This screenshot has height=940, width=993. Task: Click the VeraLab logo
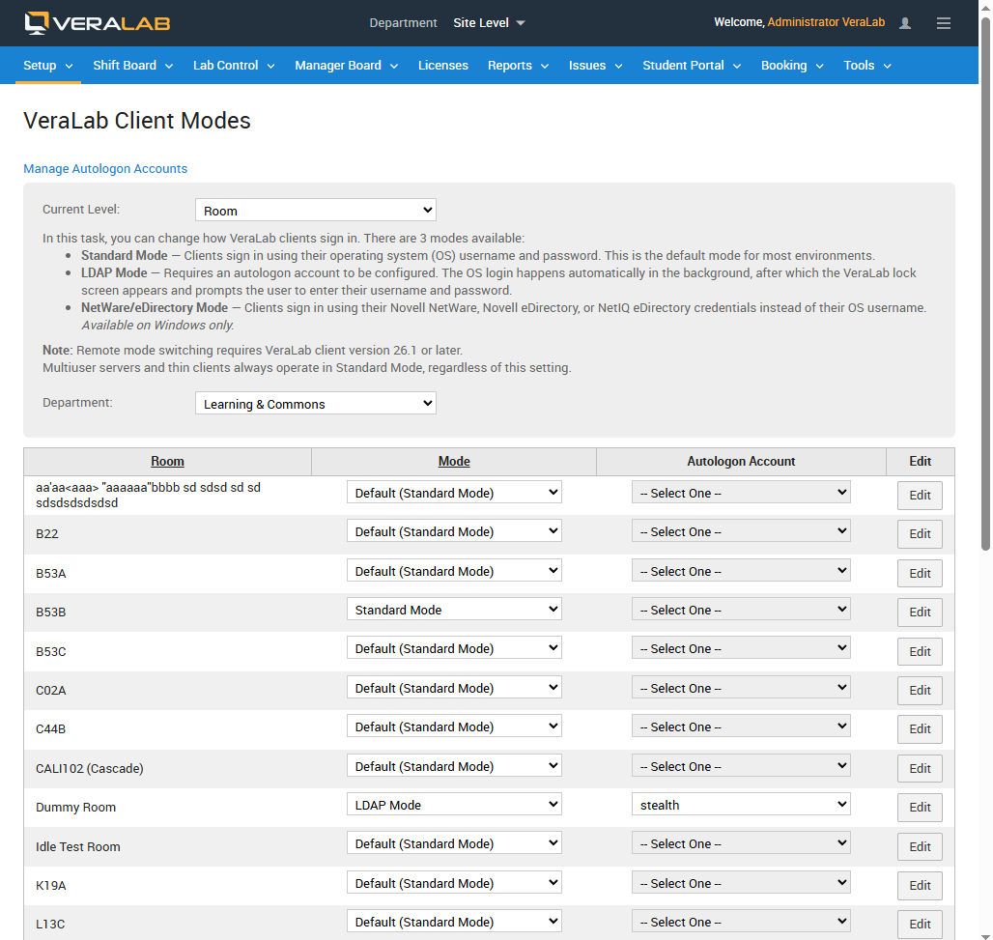click(x=97, y=23)
